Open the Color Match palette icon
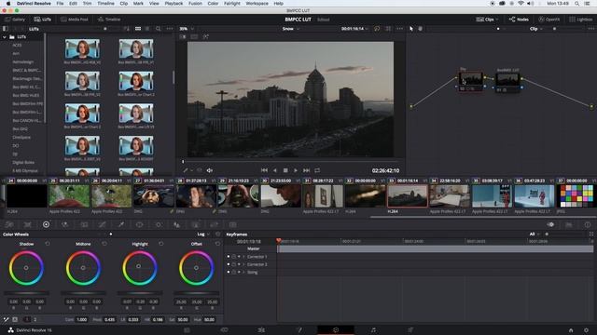 [x=27, y=224]
